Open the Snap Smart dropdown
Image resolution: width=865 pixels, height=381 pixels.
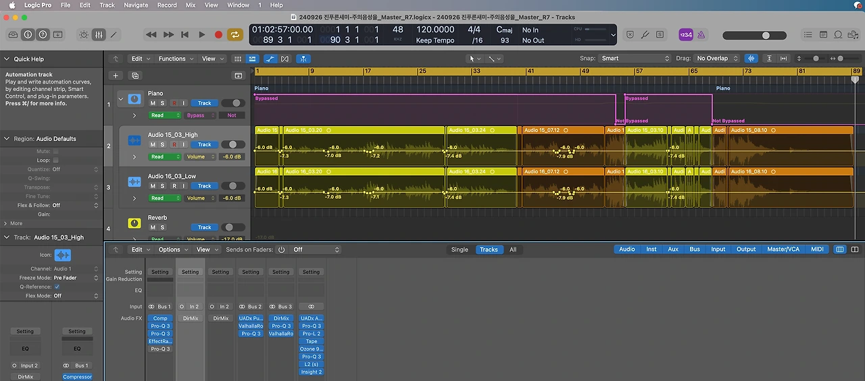coord(635,59)
